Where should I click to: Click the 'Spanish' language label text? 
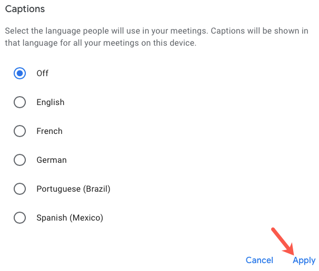pos(51,218)
